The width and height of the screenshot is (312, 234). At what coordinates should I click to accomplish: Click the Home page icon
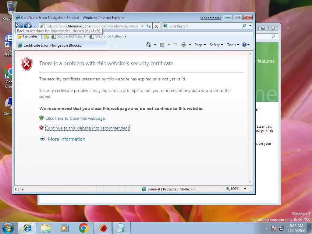[x=149, y=45]
